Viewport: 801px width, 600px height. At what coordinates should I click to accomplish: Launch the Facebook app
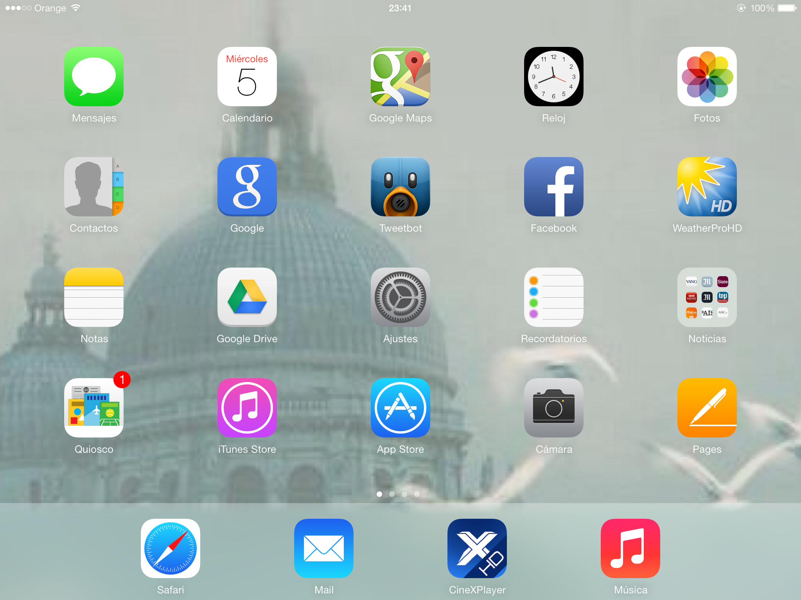coord(554,187)
